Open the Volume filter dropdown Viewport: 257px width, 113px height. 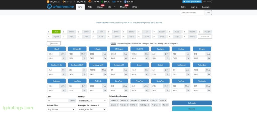point(61,109)
